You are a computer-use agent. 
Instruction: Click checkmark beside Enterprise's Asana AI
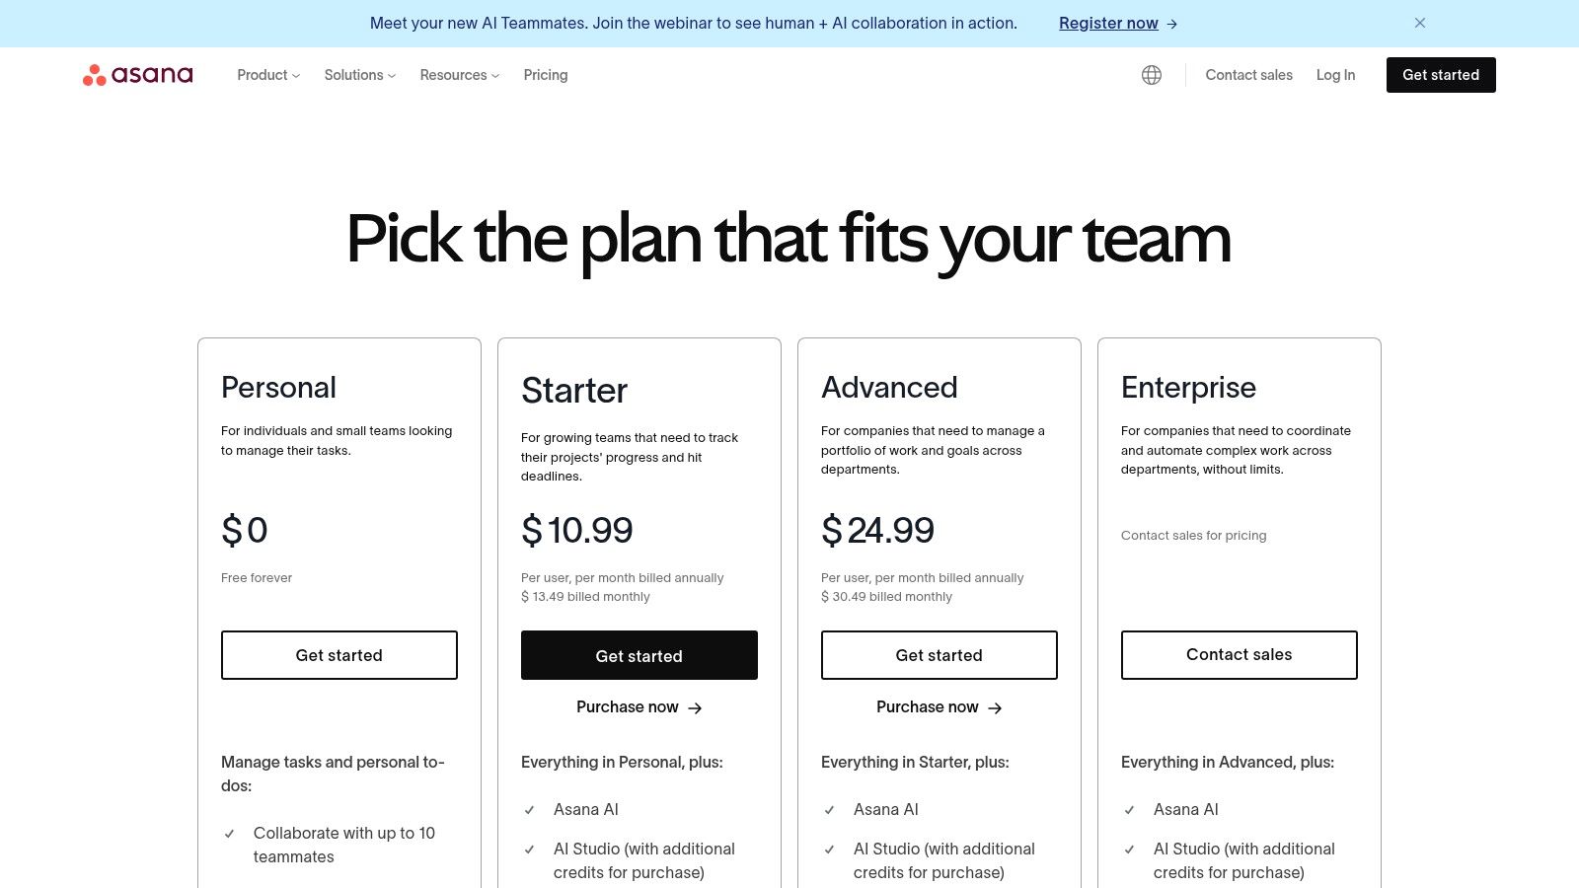(1130, 810)
